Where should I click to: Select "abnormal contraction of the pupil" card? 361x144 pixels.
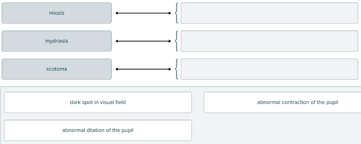[282, 102]
